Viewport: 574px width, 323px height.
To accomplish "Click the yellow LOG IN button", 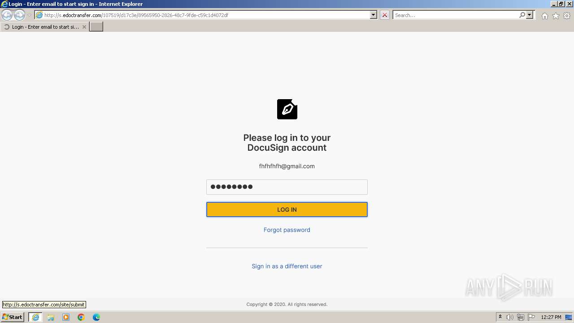I will pos(287,210).
